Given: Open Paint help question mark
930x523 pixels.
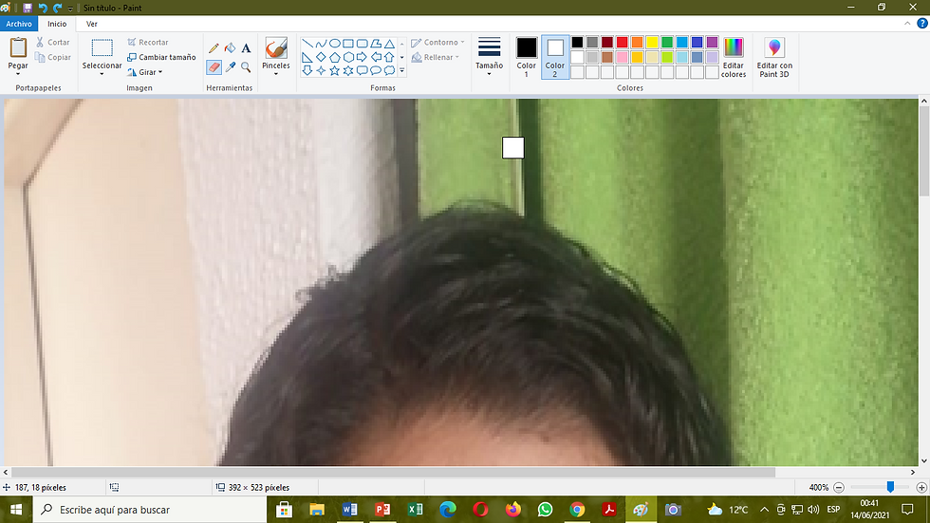Looking at the screenshot, I should coord(921,24).
